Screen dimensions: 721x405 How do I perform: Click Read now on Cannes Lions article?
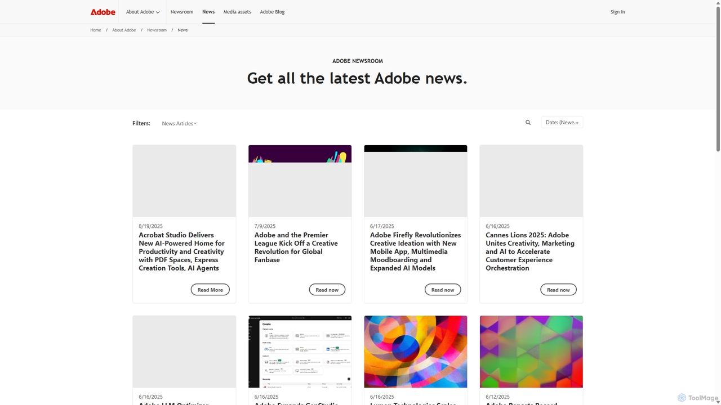coord(558,290)
